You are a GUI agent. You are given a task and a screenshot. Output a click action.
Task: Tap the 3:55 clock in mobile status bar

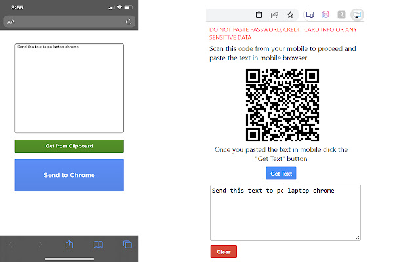[x=17, y=7]
